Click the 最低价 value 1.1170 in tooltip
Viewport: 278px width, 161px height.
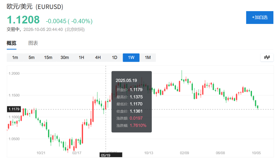coord(136,104)
